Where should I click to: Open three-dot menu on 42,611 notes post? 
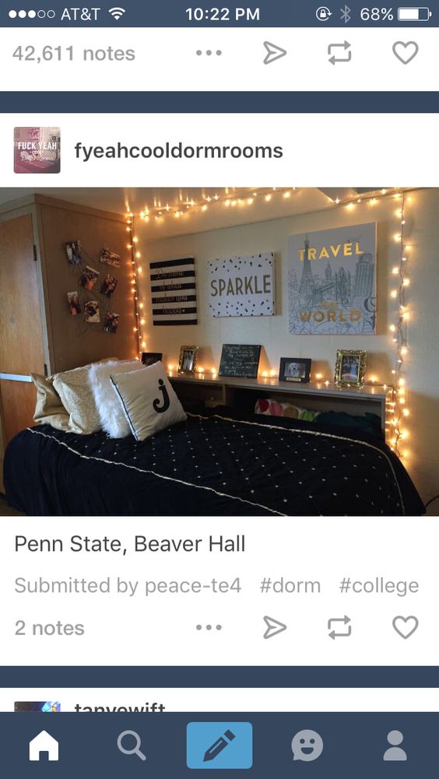coord(209,53)
